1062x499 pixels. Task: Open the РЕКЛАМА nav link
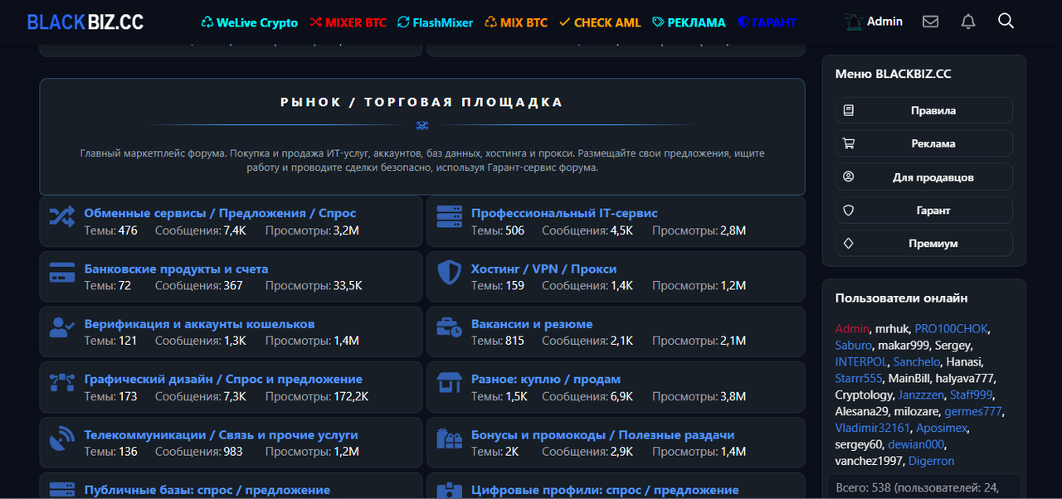(x=689, y=22)
